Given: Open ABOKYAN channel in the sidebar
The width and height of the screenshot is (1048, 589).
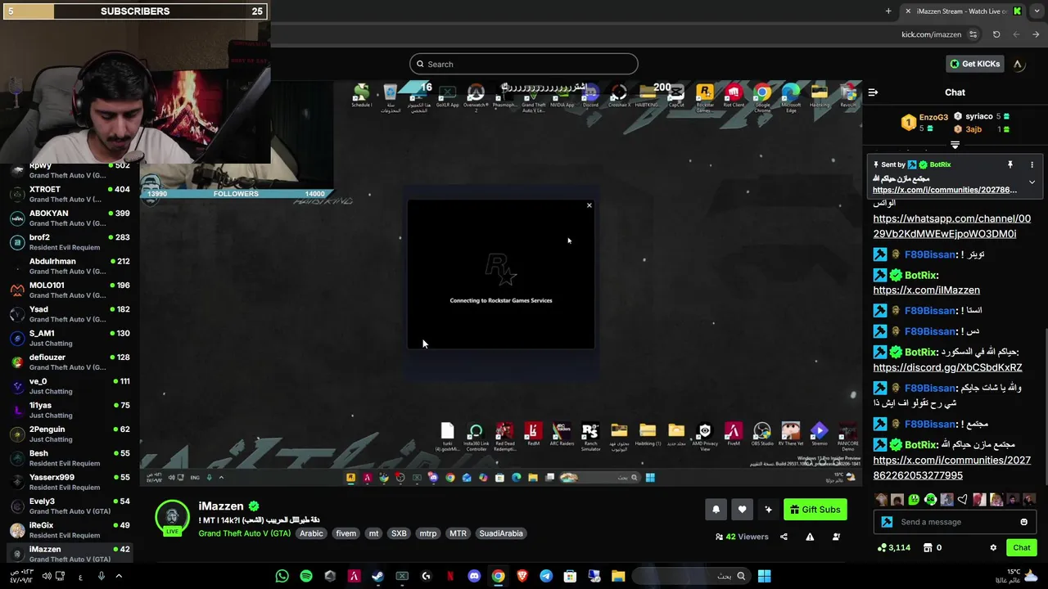Looking at the screenshot, I should click(x=70, y=218).
